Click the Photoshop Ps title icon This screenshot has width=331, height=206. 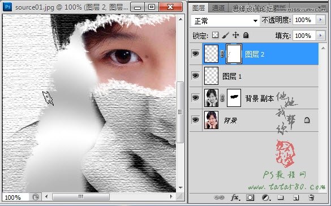point(7,7)
